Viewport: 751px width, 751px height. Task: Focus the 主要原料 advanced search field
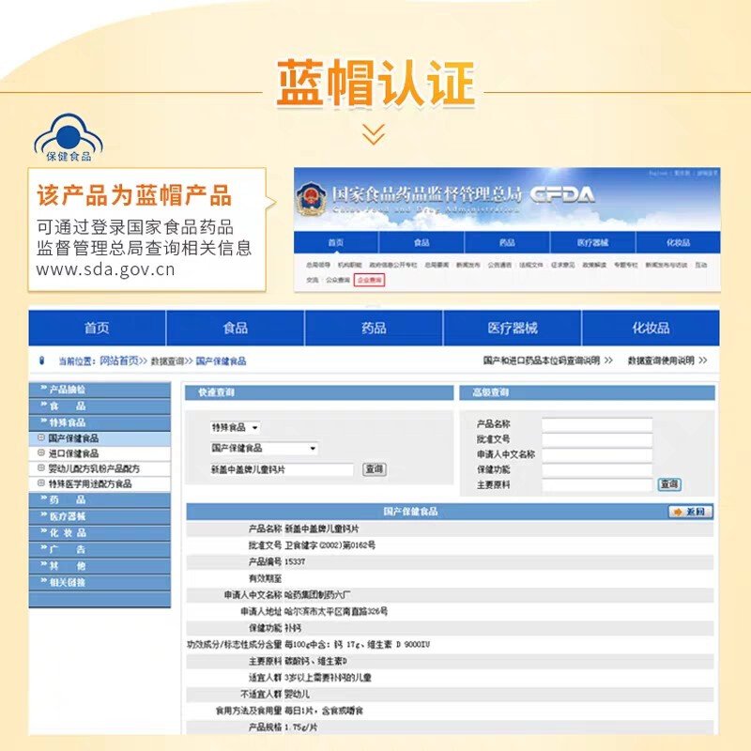pos(597,484)
